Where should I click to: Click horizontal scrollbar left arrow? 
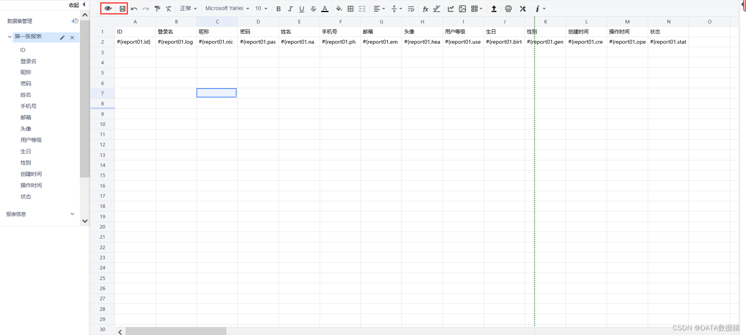click(x=120, y=332)
